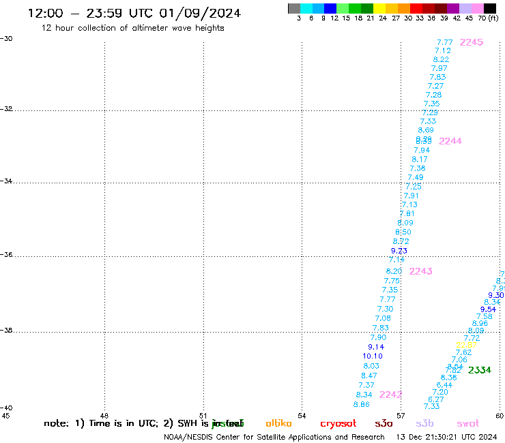Screen dimensions: 505x443
Task: Click the wave height value 7.75
Action: pyautogui.click(x=392, y=281)
